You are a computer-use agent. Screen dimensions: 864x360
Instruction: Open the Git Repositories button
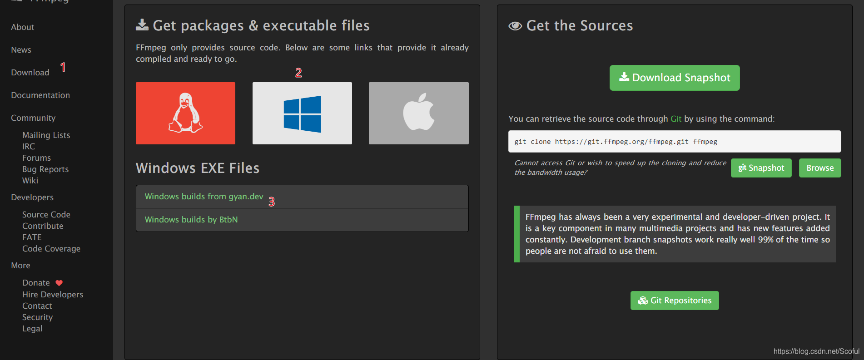click(x=675, y=301)
